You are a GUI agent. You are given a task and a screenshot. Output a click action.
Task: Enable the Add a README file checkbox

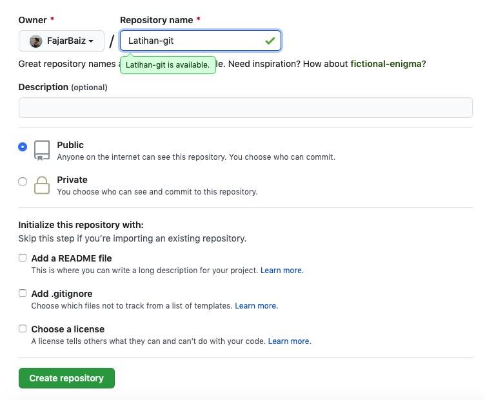pyautogui.click(x=23, y=258)
